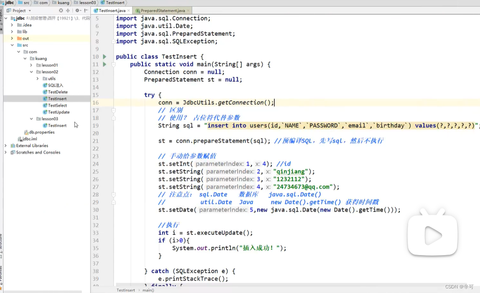The height and width of the screenshot is (293, 480).
Task: Click the run gutter icon beside class TestInsert
Action: coord(105,57)
